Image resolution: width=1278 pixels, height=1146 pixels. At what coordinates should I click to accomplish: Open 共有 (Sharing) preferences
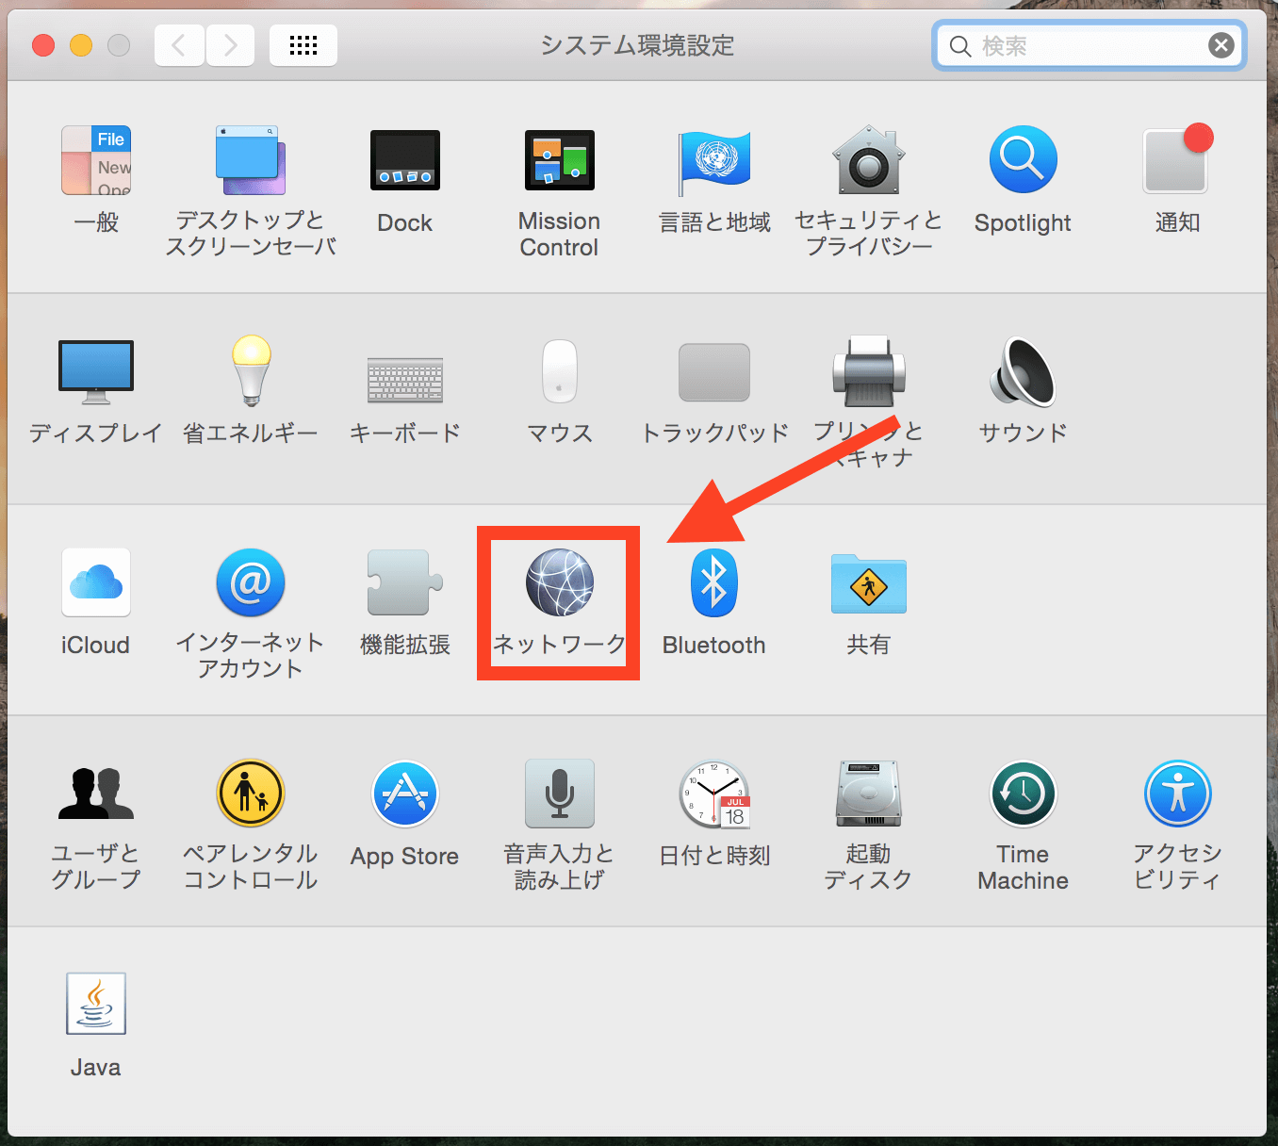pos(867,582)
